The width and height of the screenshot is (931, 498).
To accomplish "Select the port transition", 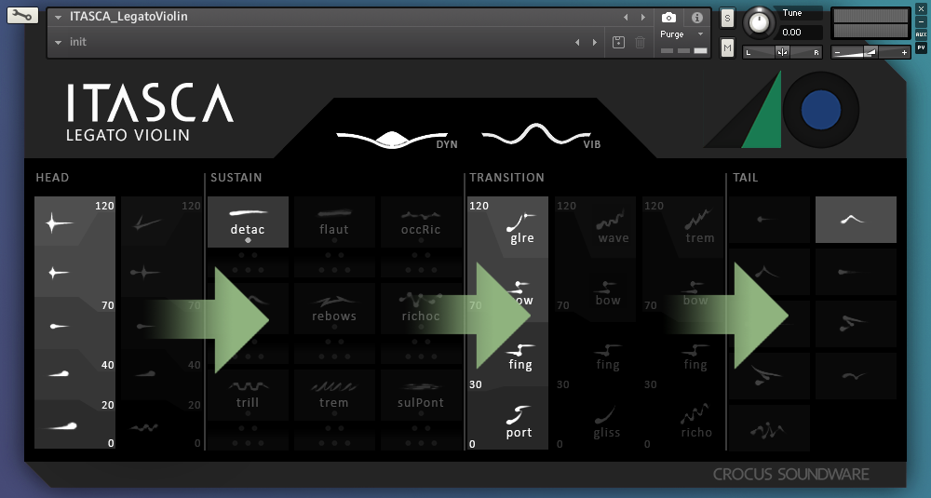I will point(519,423).
